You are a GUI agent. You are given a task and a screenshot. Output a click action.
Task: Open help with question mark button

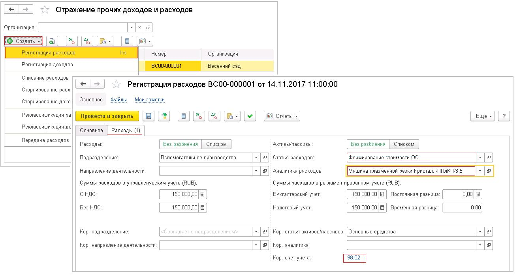(x=504, y=116)
